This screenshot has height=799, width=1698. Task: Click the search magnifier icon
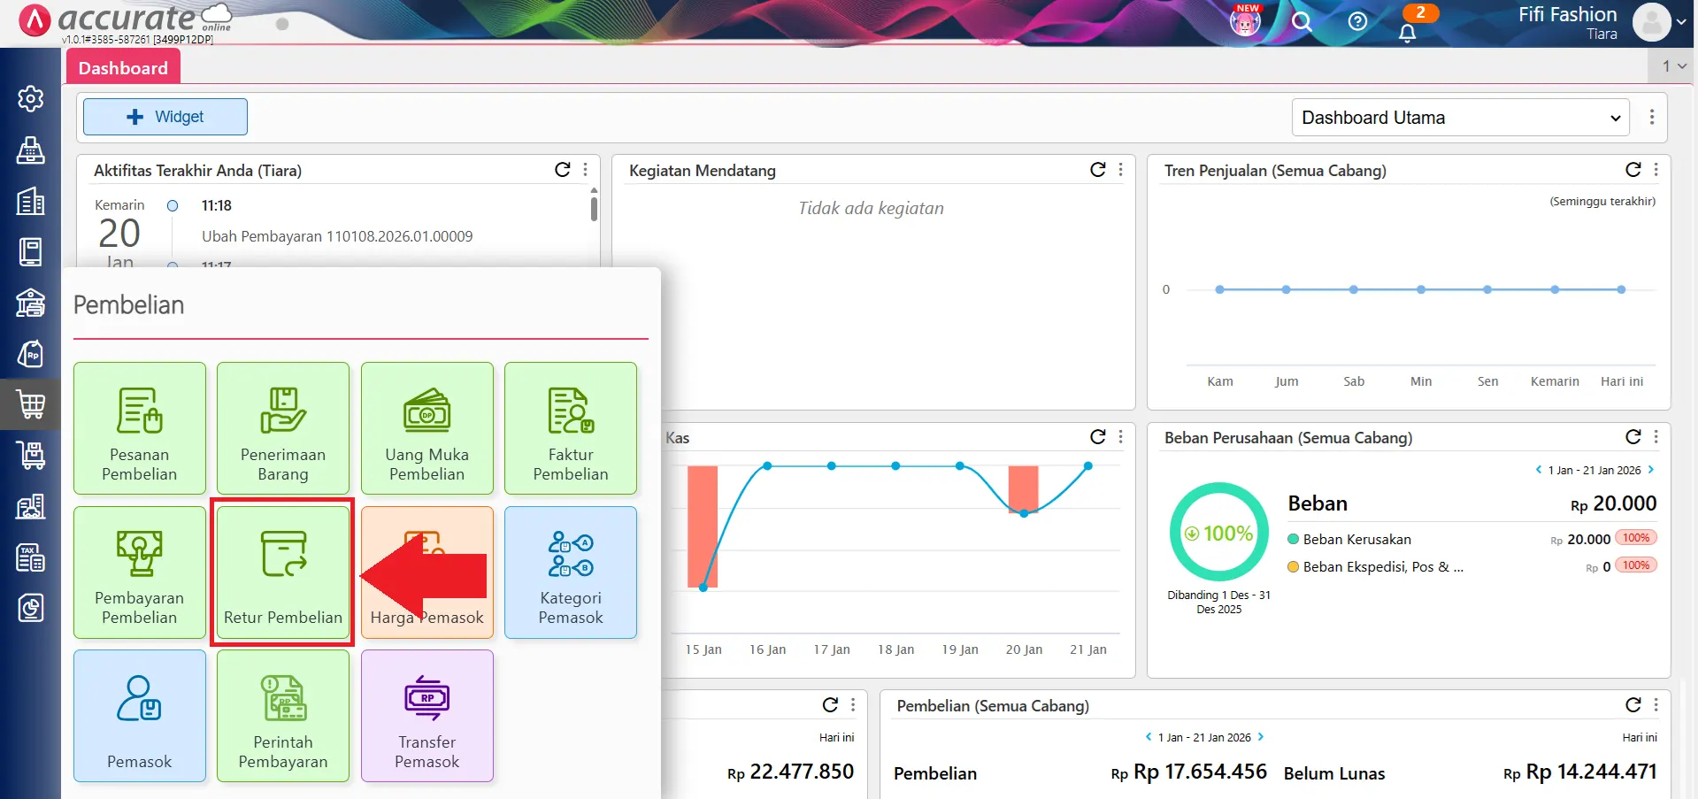pos(1301,22)
